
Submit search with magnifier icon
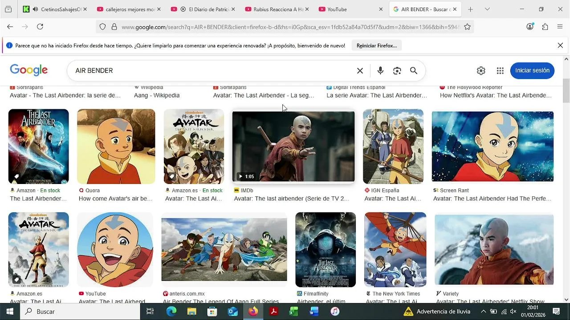click(414, 71)
